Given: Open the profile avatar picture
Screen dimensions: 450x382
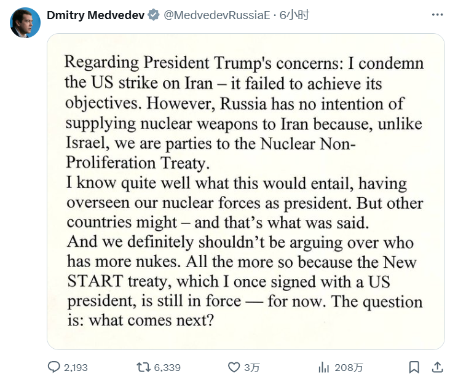Looking at the screenshot, I should pyautogui.click(x=25, y=23).
